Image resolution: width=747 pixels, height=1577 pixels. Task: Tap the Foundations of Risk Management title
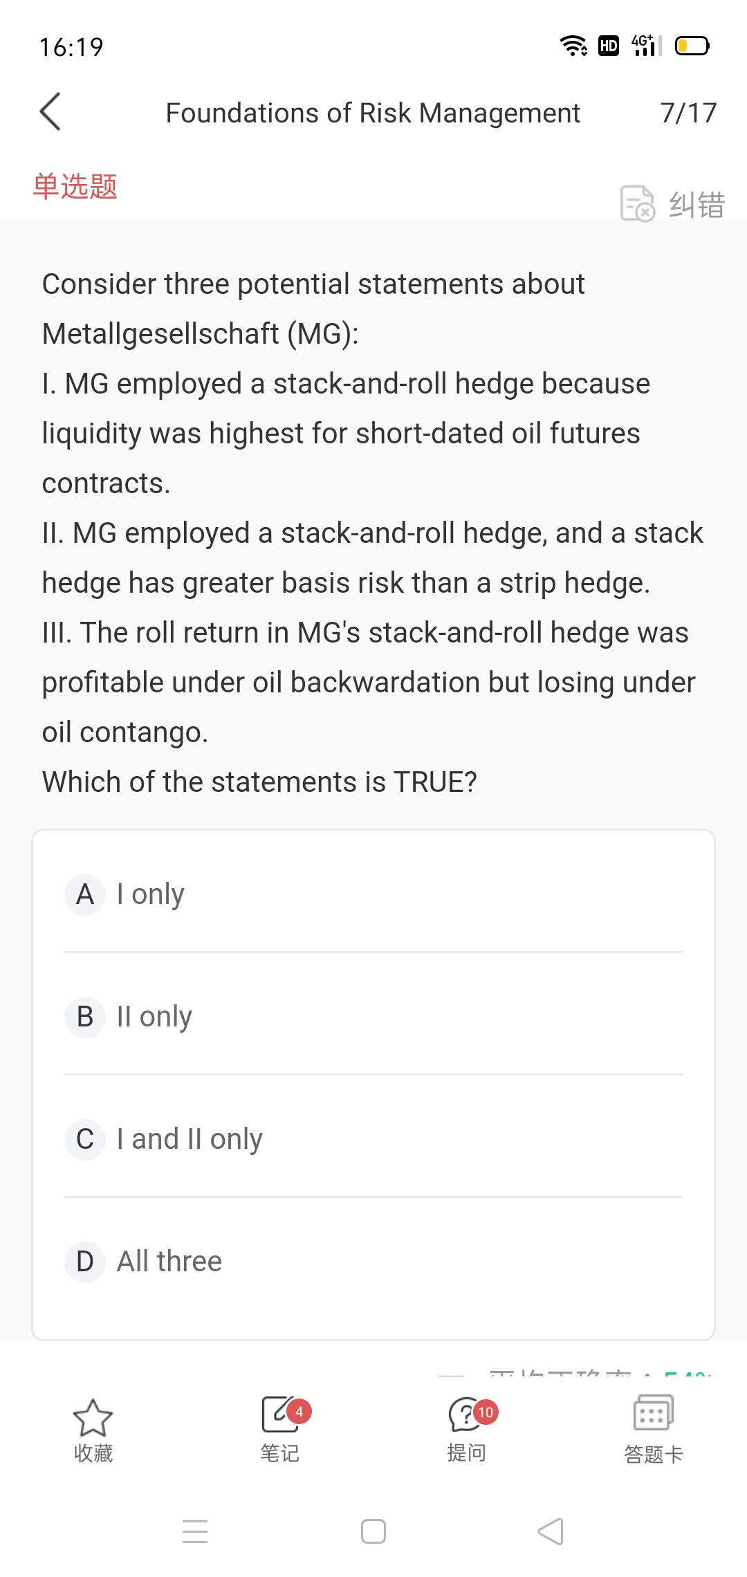pyautogui.click(x=373, y=113)
